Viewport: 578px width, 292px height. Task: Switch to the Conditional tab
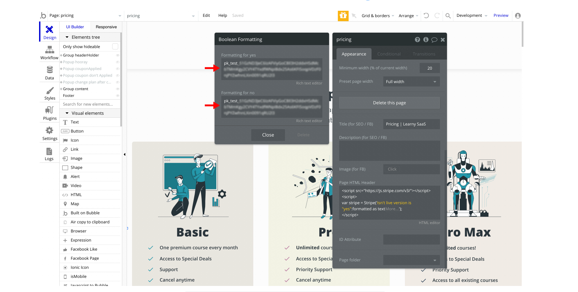point(389,54)
